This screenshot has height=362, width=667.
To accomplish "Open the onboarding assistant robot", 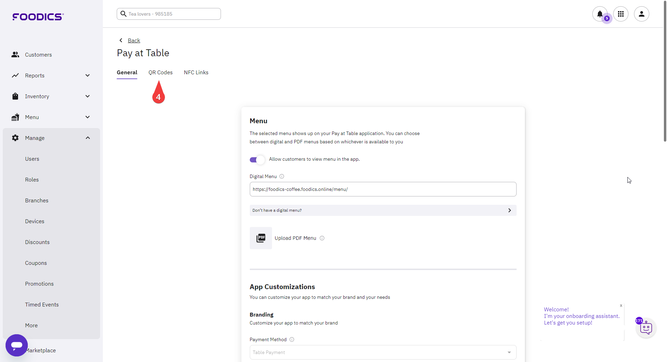I will [646, 328].
